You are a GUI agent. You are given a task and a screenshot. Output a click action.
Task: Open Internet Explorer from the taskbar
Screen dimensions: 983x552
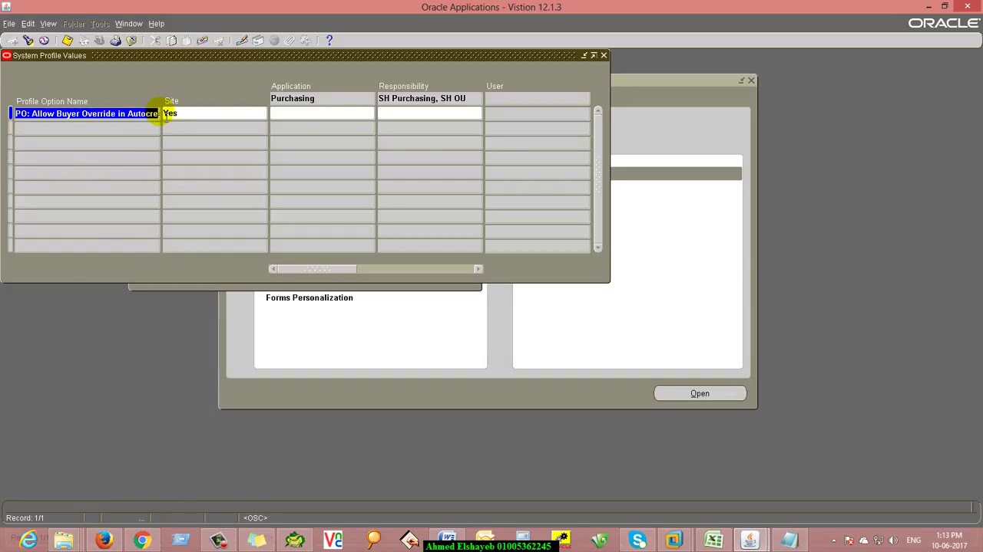click(28, 540)
